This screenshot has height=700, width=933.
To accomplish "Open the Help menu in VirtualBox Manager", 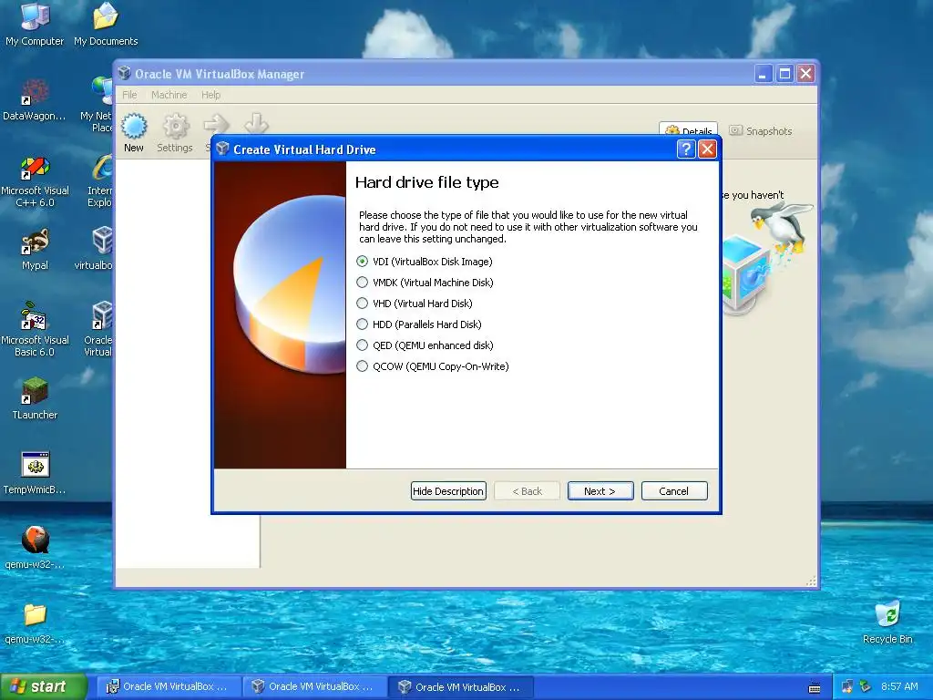I will [210, 95].
